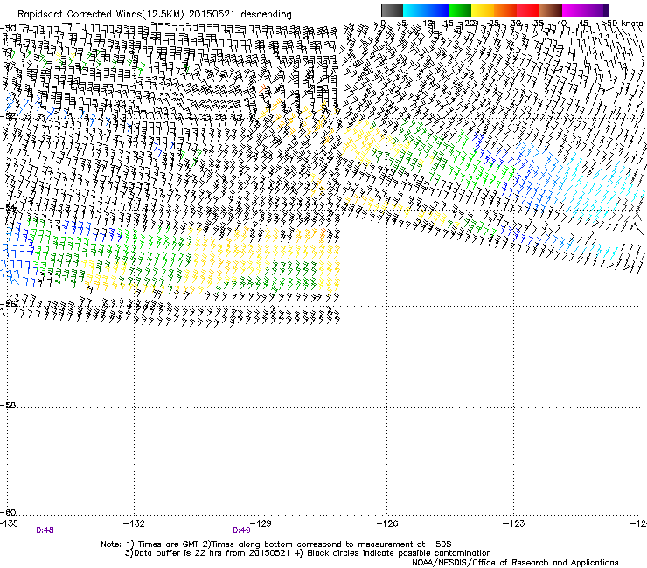Click the '-123' longitude axis label
This screenshot has height=568, width=647.
click(514, 523)
